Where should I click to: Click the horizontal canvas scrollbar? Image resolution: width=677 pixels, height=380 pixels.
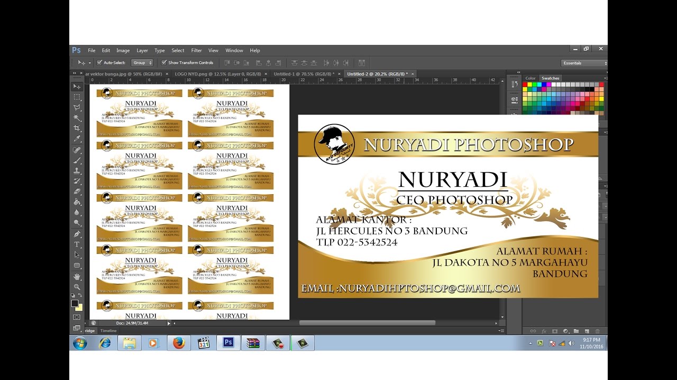coord(367,323)
